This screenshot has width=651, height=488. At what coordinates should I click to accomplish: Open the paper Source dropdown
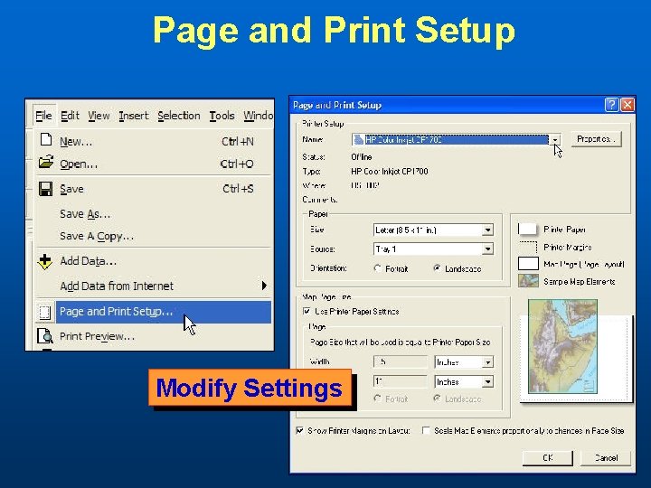click(487, 249)
